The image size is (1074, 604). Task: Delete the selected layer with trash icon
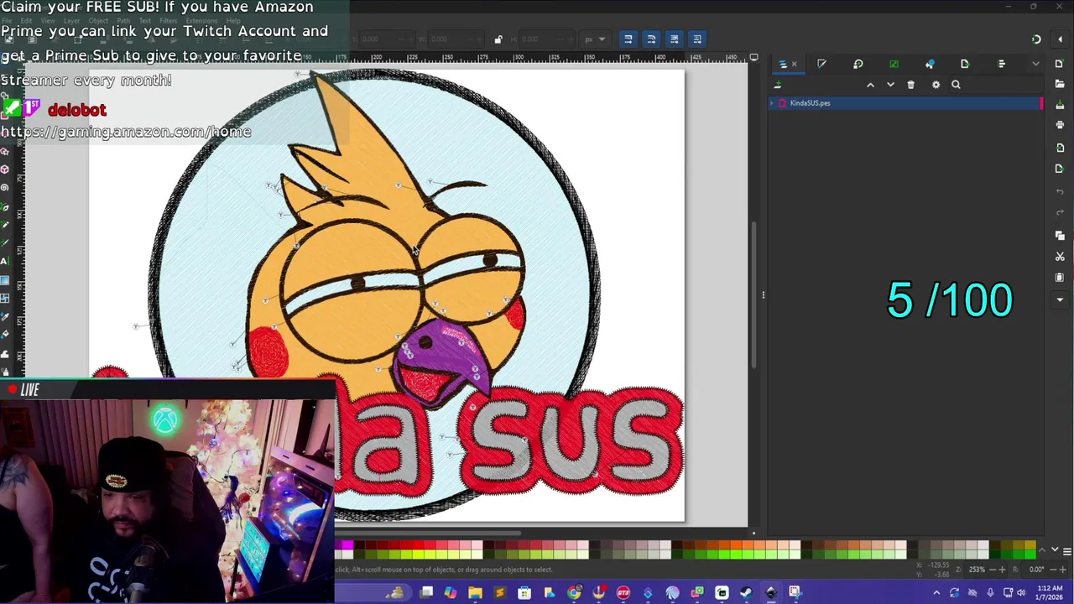point(910,85)
